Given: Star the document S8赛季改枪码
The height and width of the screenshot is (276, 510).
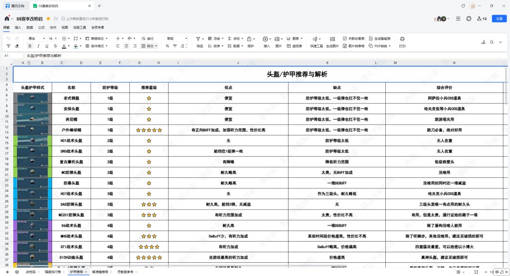Looking at the screenshot, I should (x=49, y=18).
